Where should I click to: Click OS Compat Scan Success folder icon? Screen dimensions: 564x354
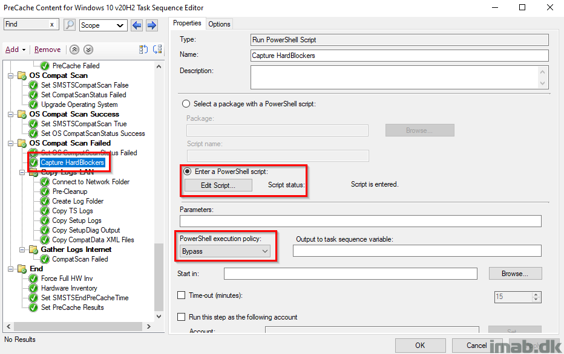[x=22, y=114]
